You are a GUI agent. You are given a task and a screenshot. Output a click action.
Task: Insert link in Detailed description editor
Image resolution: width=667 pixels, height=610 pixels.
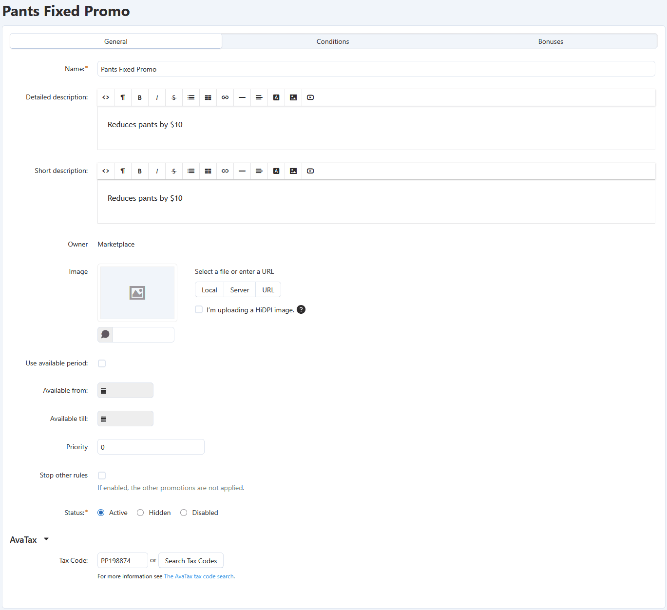pyautogui.click(x=225, y=97)
